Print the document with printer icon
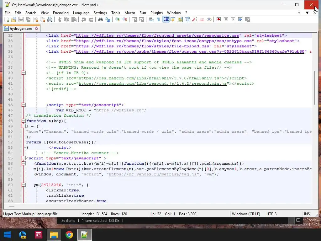The width and height of the screenshot is (321, 241). click(x=50, y=19)
